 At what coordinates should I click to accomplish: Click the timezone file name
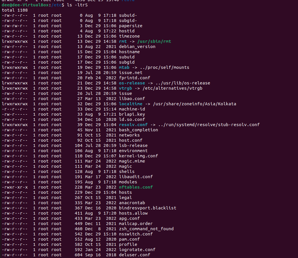(129, 36)
